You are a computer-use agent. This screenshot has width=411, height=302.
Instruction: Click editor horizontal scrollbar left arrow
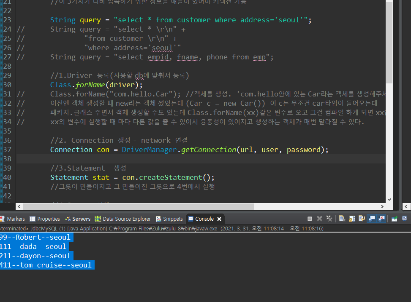pyautogui.click(x=19, y=206)
